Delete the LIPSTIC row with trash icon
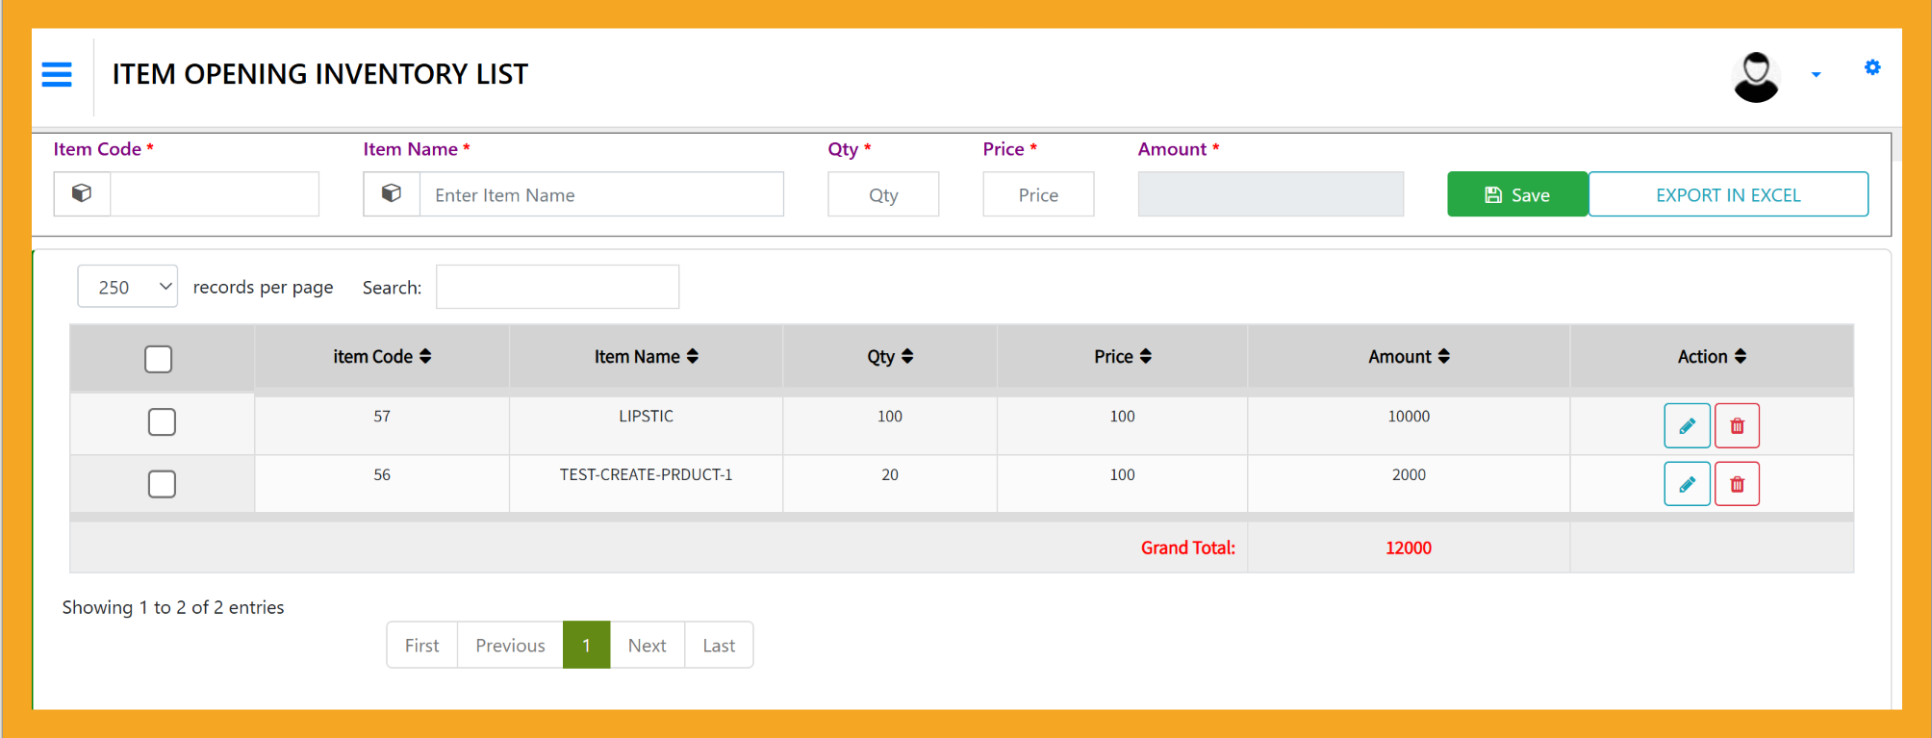This screenshot has width=1932, height=738. click(1737, 426)
